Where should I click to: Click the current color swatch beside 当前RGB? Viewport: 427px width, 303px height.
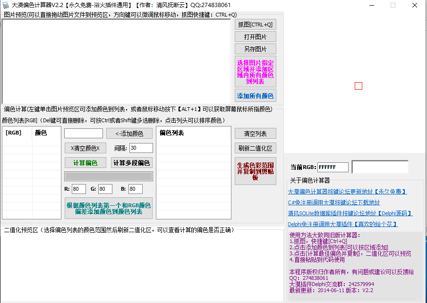(x=380, y=167)
